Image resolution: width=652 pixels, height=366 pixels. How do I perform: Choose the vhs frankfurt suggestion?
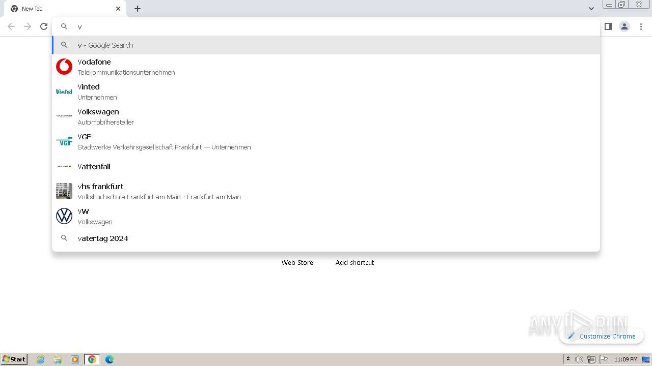(326, 191)
